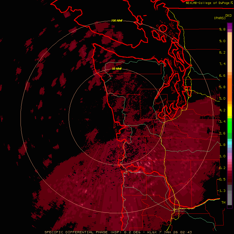Viewport: 234px width, 234px height.
Task: Click the purple top segment of the color bar
Action: point(230,26)
